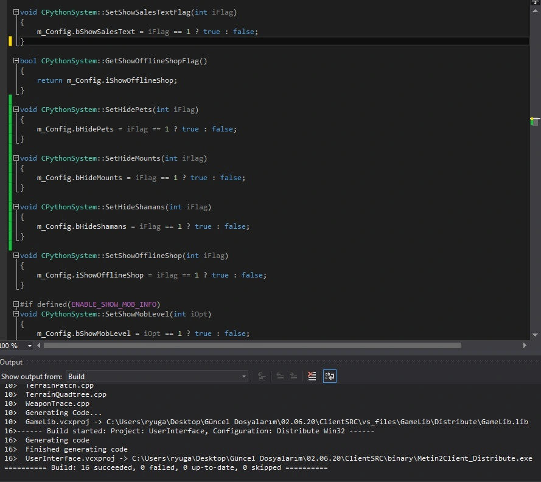The height and width of the screenshot is (482, 541).
Task: Go to next message in Output
Action: tap(293, 376)
